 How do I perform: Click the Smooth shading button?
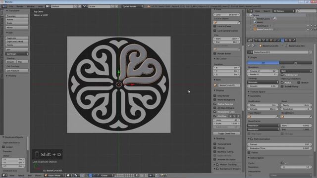click(11, 62)
